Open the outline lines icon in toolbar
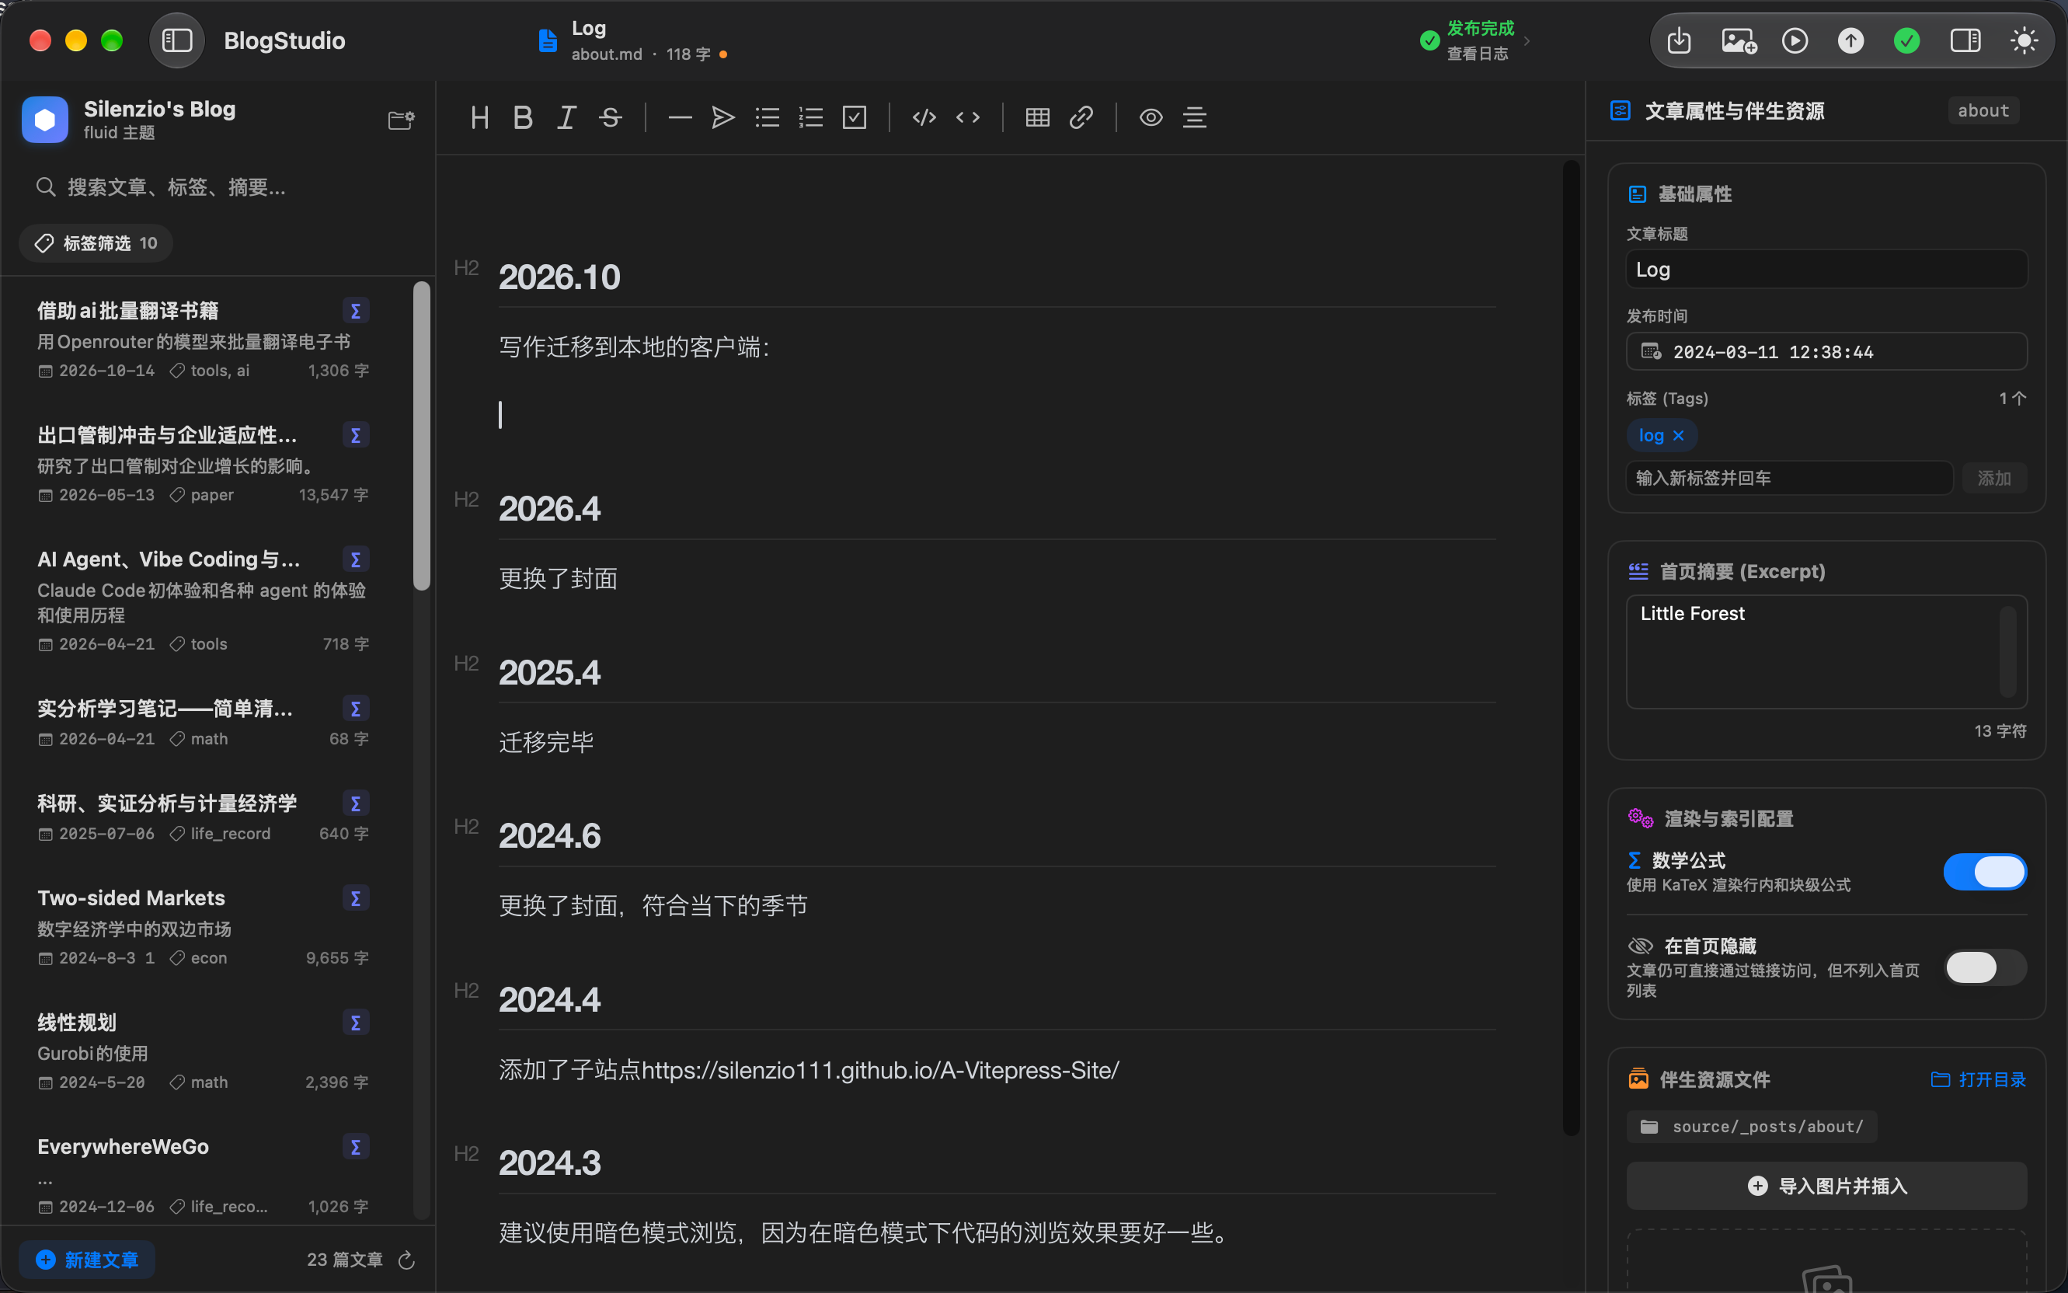The image size is (2068, 1293). click(1194, 117)
